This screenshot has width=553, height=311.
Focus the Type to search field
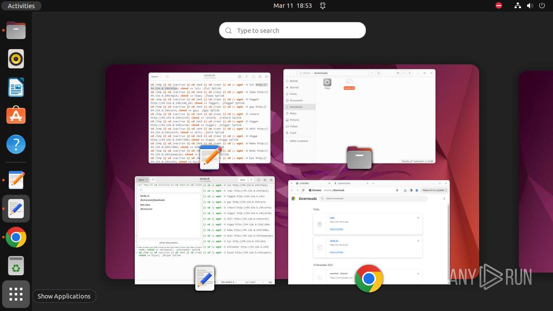[x=292, y=30]
